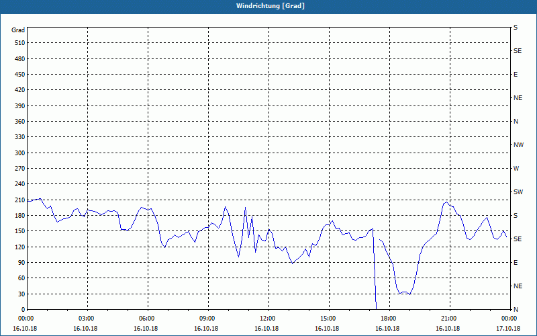Click the 00:00 time above 17.10.18
This screenshot has height=336, width=537.
508,319
